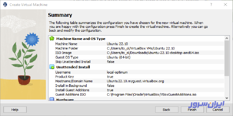The image size is (233, 116).
Task: Click the green Machine Name and OS Type icon
Action: (52, 39)
